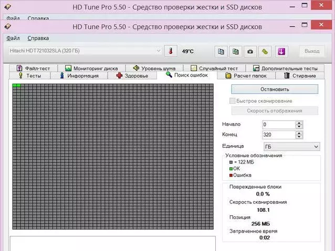335x251 pixels.
Task: Open the Единица ГБ unit dropdown
Action: pos(292,147)
